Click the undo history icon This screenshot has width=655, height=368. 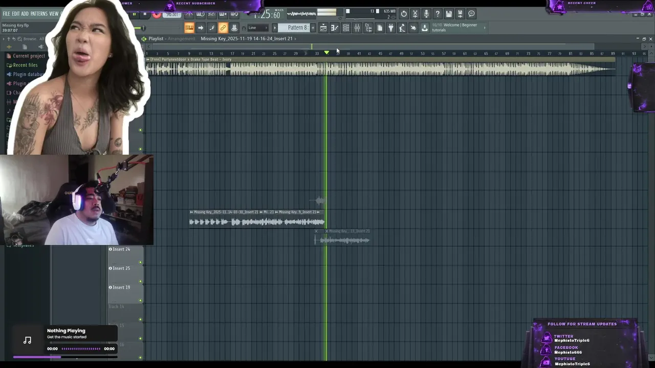pos(404,14)
